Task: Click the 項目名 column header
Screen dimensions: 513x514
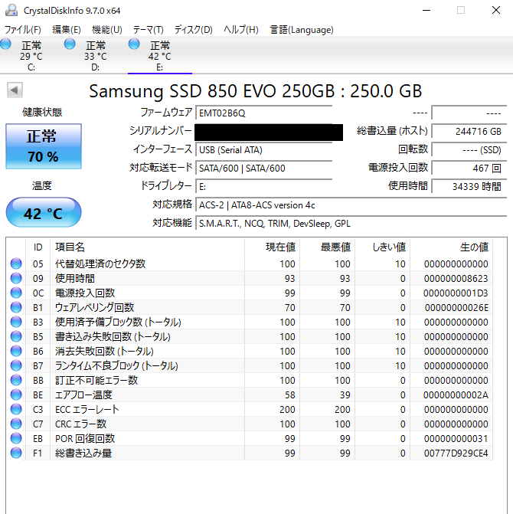Action: pos(147,247)
